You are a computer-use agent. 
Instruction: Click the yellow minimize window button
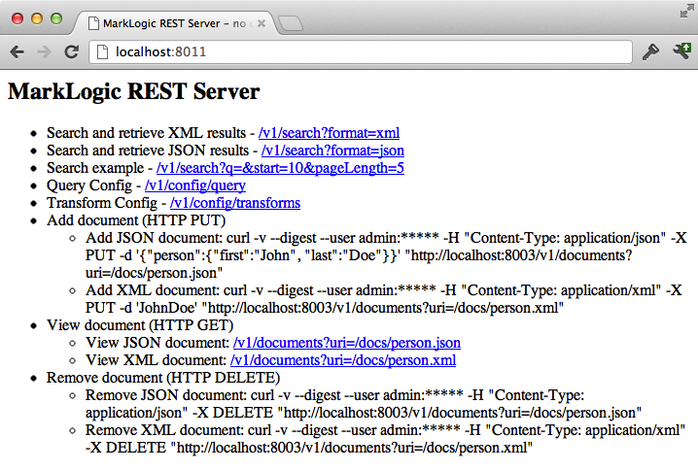[37, 18]
